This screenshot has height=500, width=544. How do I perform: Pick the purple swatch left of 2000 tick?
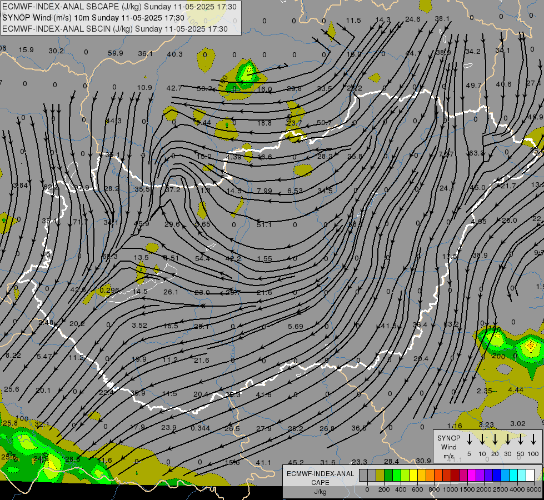[x=480, y=475]
